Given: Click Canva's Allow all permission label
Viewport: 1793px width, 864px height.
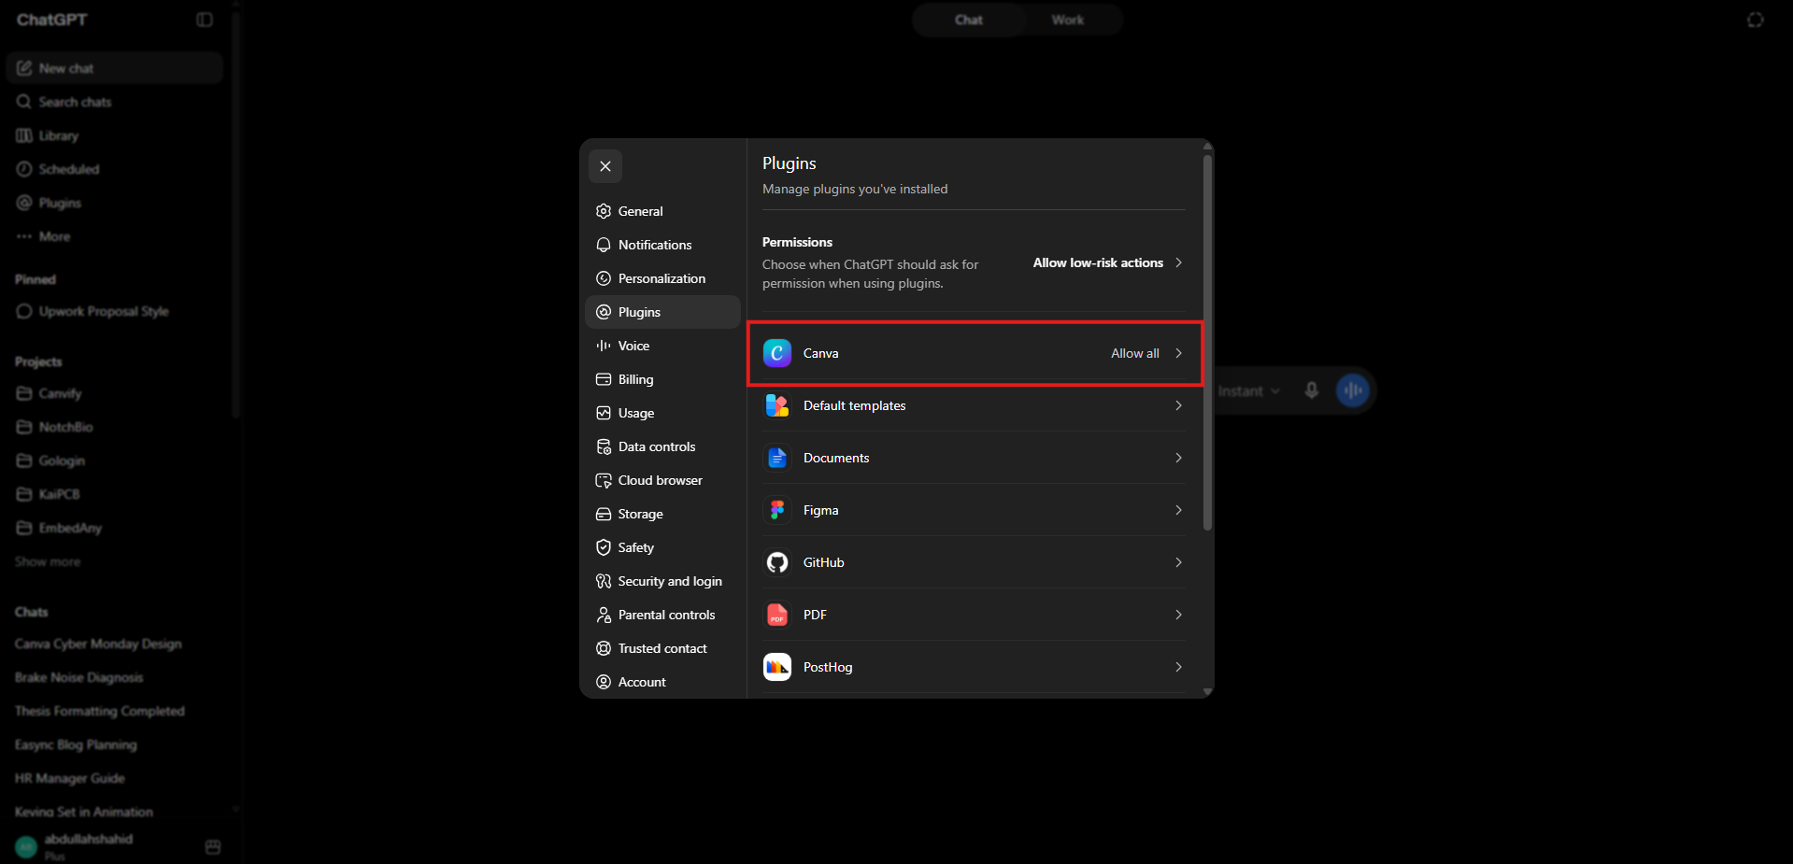Looking at the screenshot, I should click(x=1135, y=353).
